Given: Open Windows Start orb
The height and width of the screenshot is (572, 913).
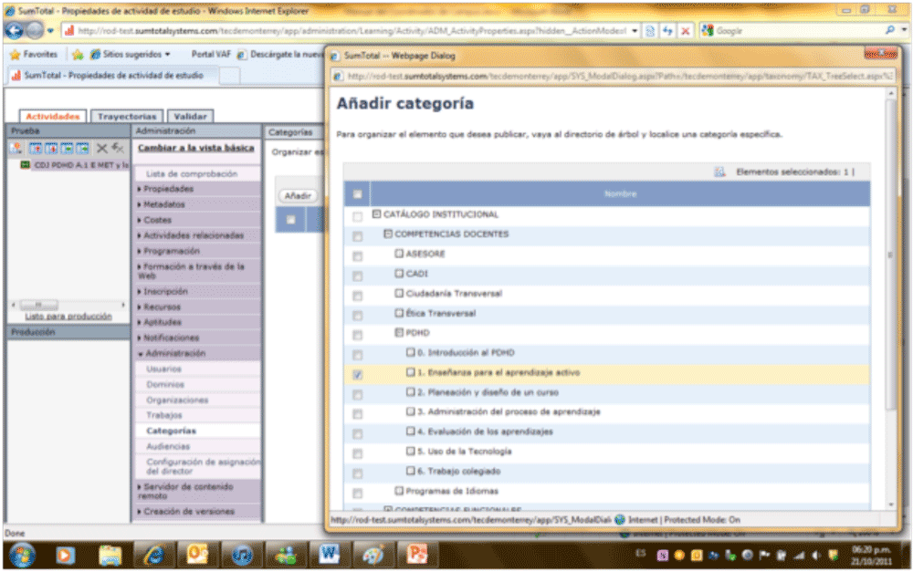Looking at the screenshot, I should (x=22, y=556).
